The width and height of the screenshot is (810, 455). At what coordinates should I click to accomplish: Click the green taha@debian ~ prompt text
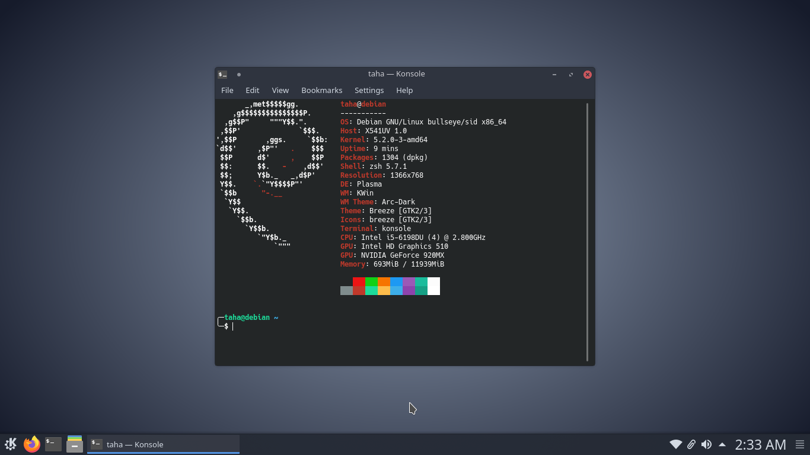tap(251, 318)
